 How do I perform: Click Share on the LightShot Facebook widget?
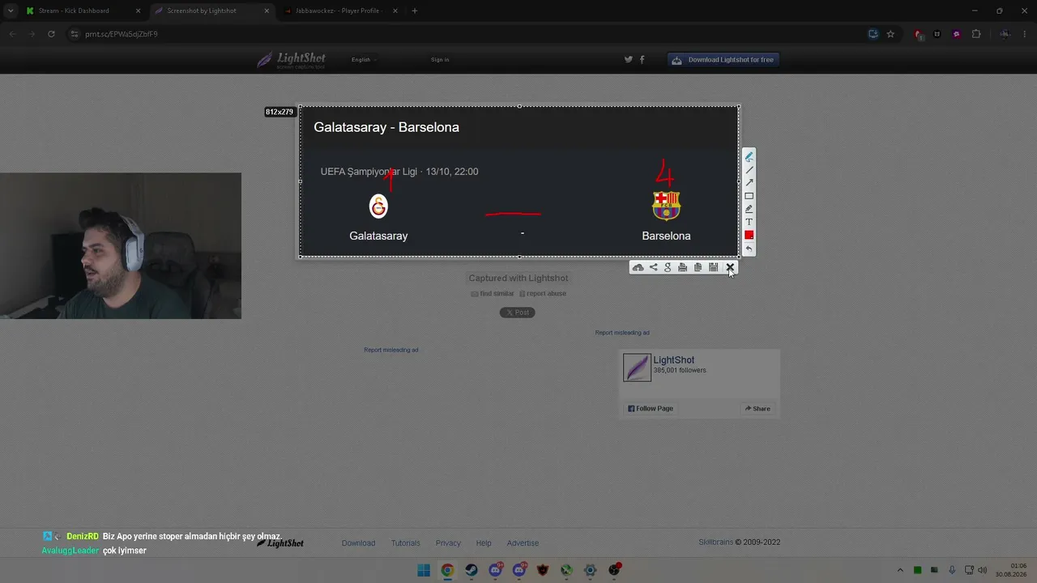coord(757,408)
